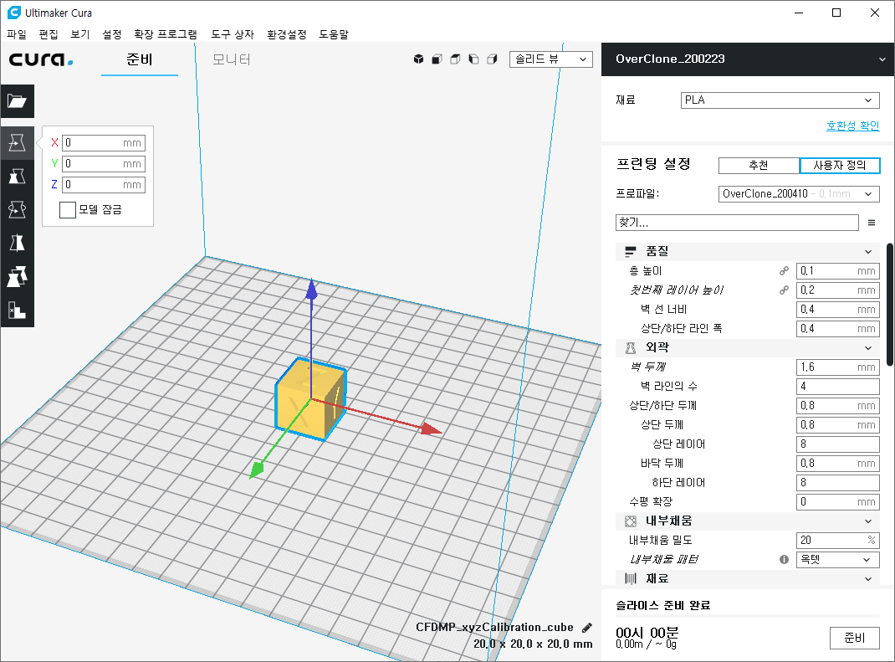Collapse the 품질 settings section

tap(867, 251)
